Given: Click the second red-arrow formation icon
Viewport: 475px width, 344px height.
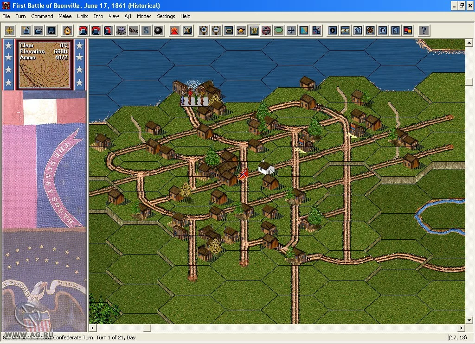Looking at the screenshot, I should tap(96, 31).
